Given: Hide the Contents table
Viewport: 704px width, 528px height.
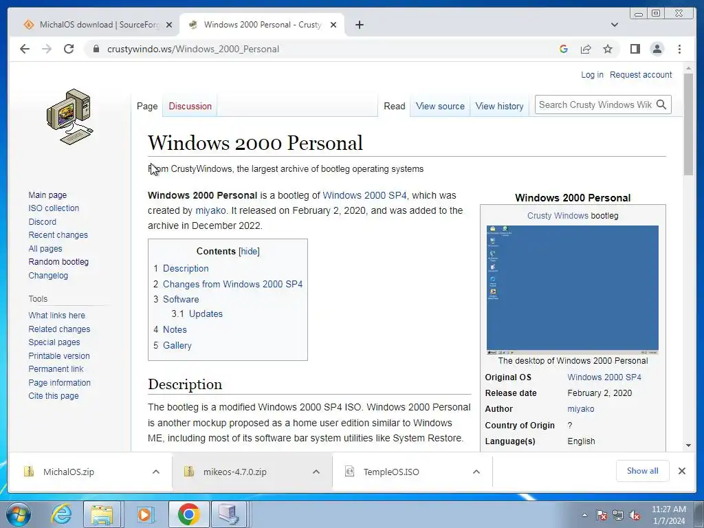Looking at the screenshot, I should point(249,252).
